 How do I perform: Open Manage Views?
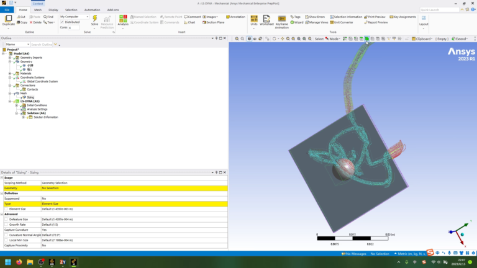(316, 22)
